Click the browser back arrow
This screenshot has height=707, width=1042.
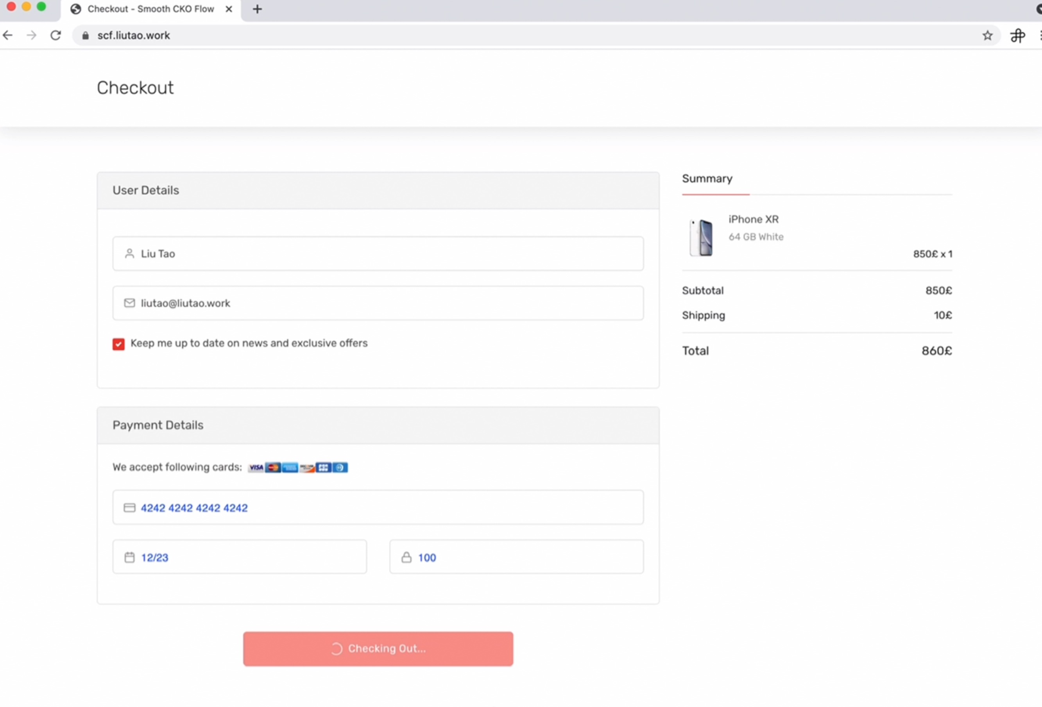[8, 36]
